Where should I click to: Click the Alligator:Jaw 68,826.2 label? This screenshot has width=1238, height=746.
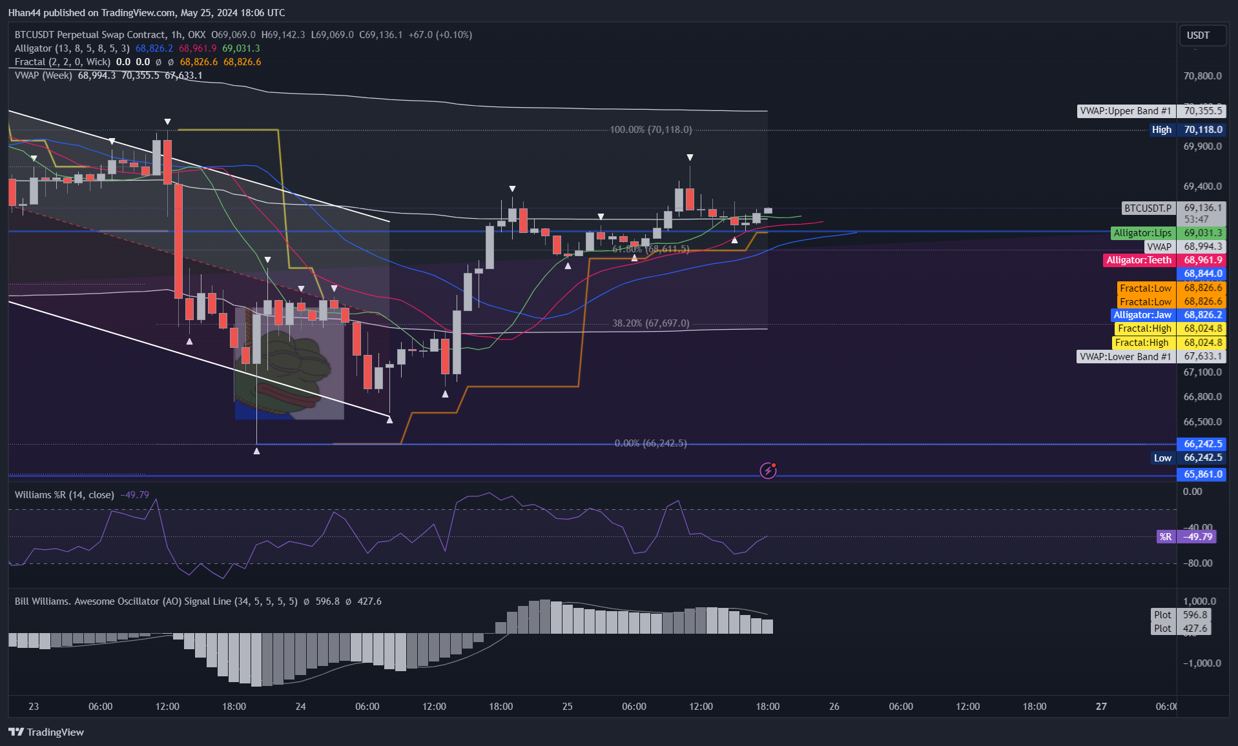tap(1168, 315)
